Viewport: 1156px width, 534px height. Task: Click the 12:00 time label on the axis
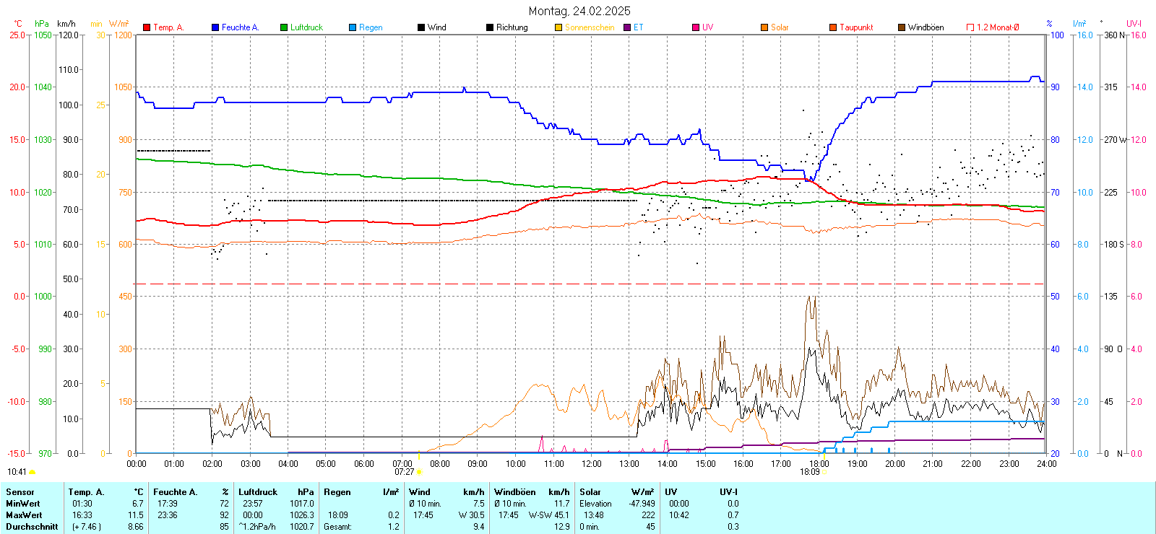tap(591, 463)
